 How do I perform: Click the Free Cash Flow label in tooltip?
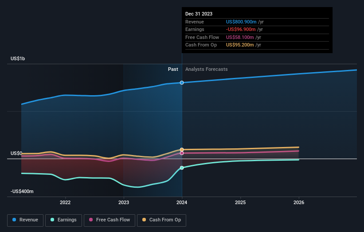[202, 37]
